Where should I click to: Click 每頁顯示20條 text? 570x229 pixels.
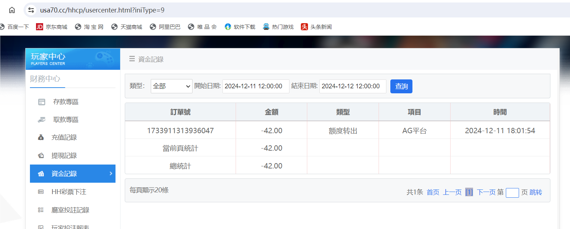point(149,190)
